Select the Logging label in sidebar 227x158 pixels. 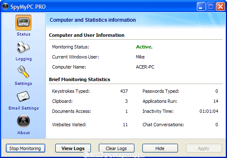[x=23, y=59]
